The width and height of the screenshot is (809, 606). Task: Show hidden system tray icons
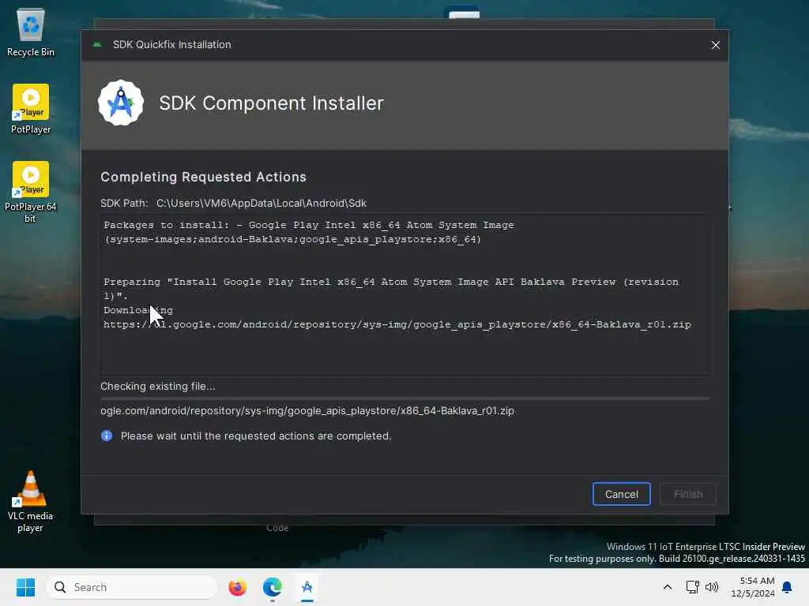tap(667, 587)
